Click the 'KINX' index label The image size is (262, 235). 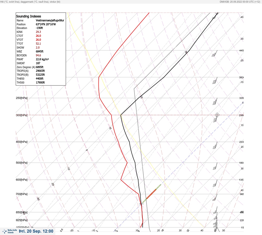click(x=20, y=32)
